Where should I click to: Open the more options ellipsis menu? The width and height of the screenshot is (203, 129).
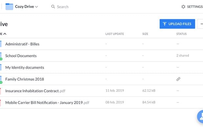click(200, 24)
